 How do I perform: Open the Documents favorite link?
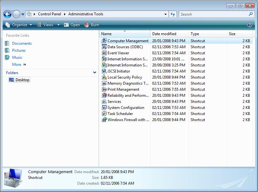(22, 43)
